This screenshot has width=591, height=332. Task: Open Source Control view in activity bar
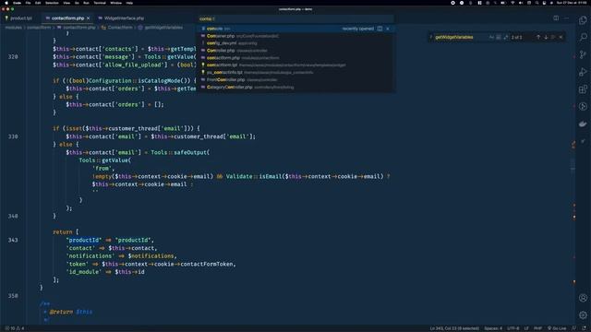583,54
